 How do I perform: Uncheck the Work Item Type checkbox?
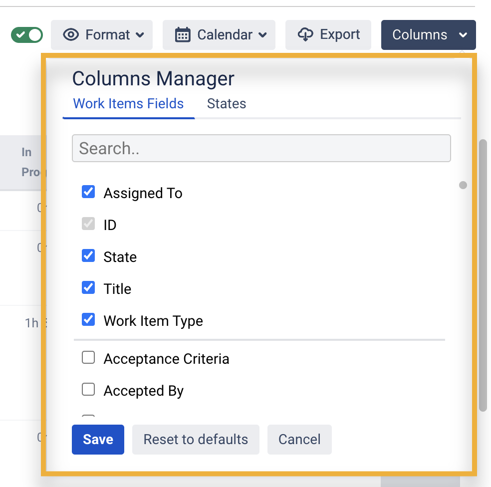(88, 320)
